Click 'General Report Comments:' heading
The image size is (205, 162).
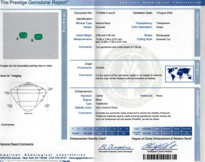(x=17, y=144)
